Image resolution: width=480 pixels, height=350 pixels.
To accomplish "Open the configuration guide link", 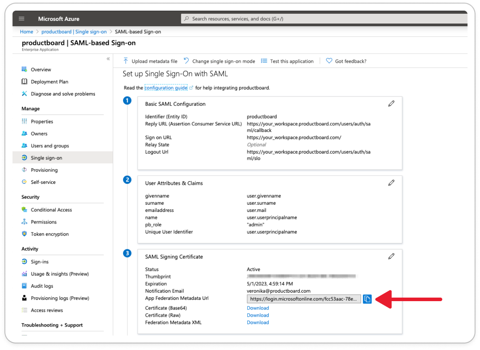I will (166, 88).
